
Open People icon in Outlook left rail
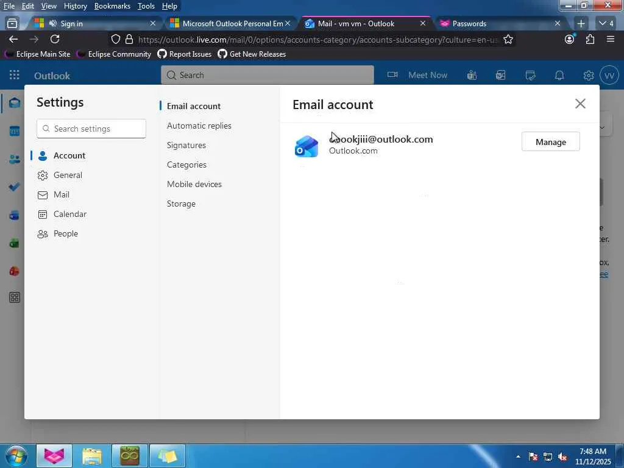coord(15,159)
